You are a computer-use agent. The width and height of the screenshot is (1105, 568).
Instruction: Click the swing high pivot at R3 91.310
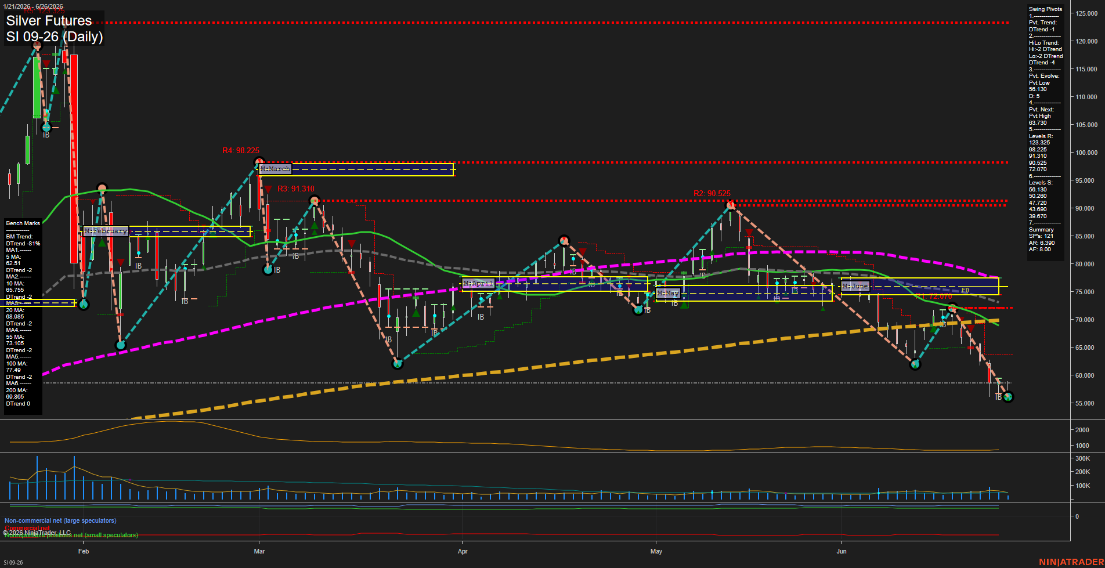tap(315, 201)
